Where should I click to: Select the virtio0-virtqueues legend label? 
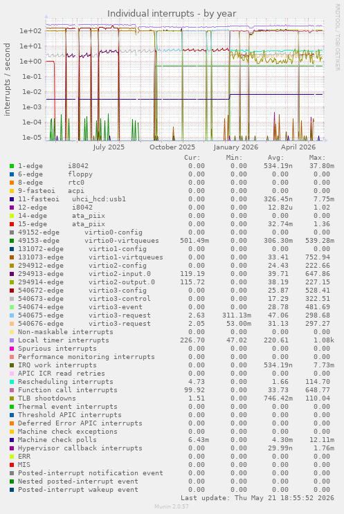(122, 241)
